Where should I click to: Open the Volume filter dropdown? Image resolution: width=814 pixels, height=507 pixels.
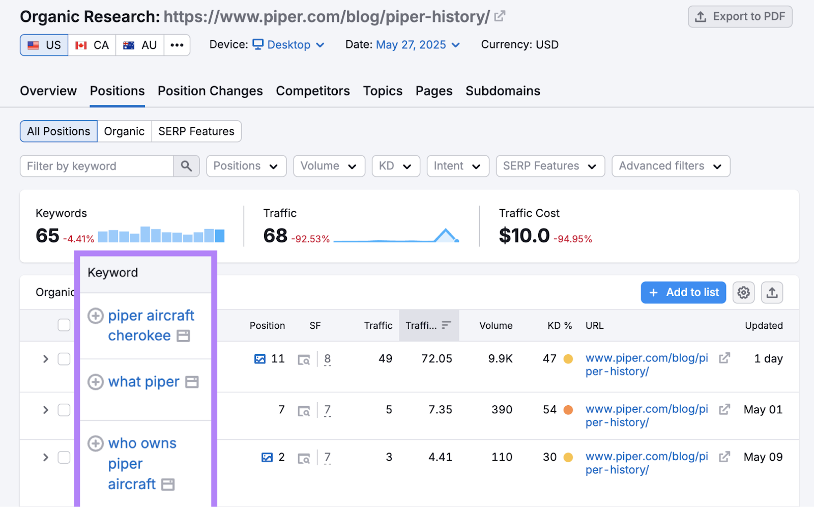pyautogui.click(x=329, y=166)
